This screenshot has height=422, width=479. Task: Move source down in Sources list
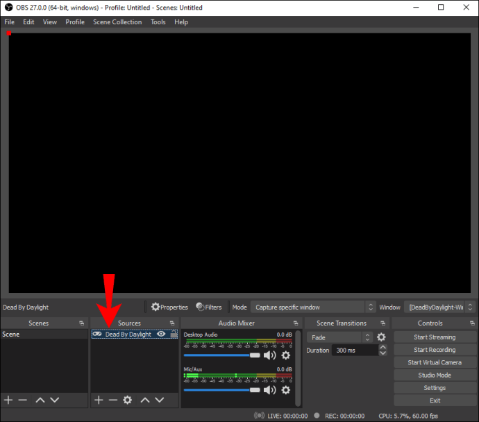coord(160,400)
